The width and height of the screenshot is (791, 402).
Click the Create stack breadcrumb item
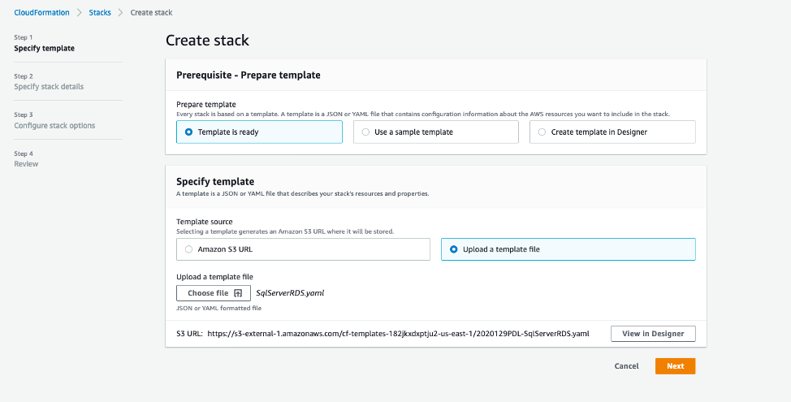click(151, 12)
